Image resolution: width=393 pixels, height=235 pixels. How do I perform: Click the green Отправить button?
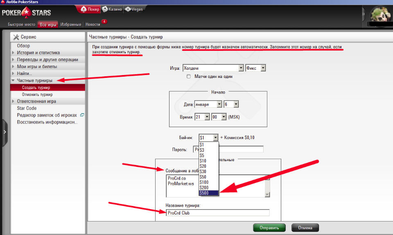tap(269, 228)
